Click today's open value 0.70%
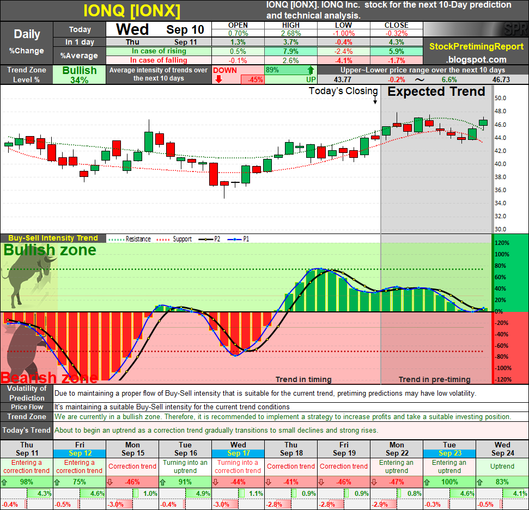Image resolution: width=529 pixels, height=510 pixels. 238,33
